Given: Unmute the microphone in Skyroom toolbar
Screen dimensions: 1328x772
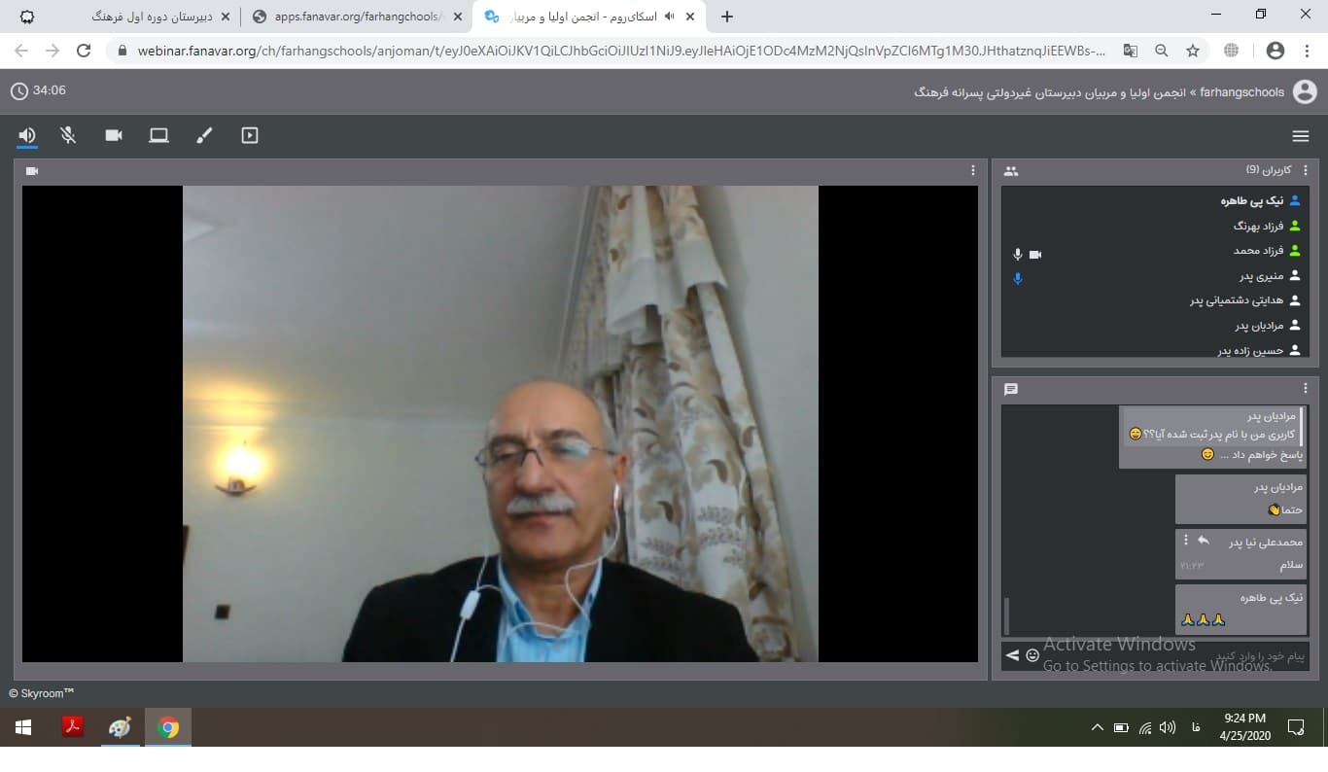Looking at the screenshot, I should pyautogui.click(x=68, y=136).
